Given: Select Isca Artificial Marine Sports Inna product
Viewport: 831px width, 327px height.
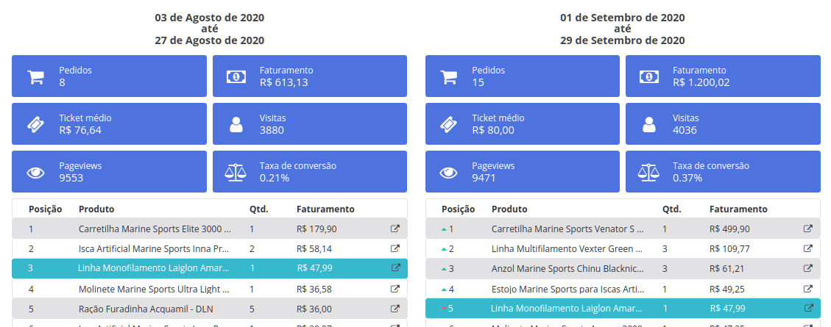Looking at the screenshot, I should [154, 249].
